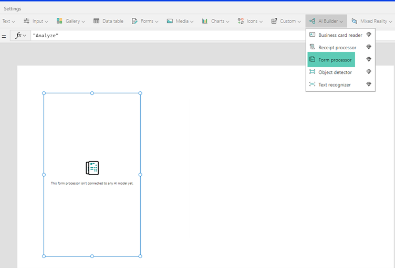Click the top-middle resize handle of control
This screenshot has width=395, height=268.
pos(92,93)
